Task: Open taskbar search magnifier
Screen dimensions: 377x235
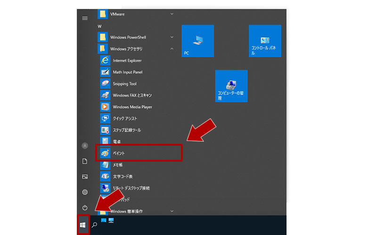Action: [x=94, y=225]
